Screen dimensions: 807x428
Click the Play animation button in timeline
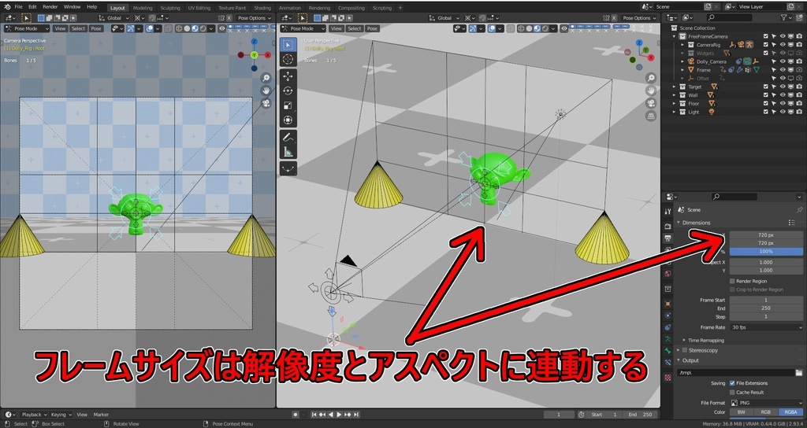[x=339, y=415]
